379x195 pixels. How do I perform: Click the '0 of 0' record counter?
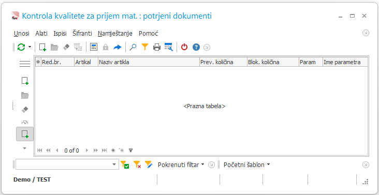[x=71, y=151]
